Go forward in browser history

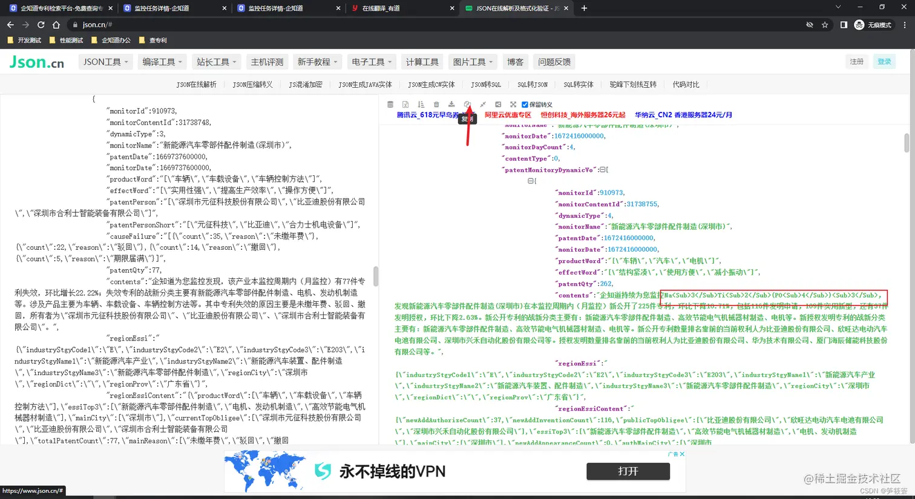point(25,25)
